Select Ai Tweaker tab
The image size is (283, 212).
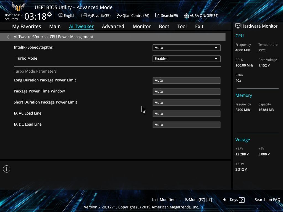[x=81, y=26]
